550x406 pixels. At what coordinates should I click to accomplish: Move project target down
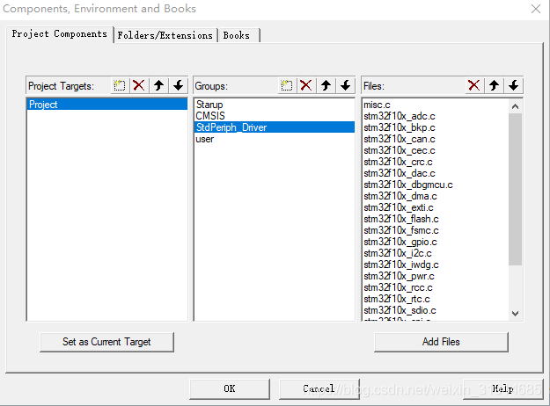[178, 85]
